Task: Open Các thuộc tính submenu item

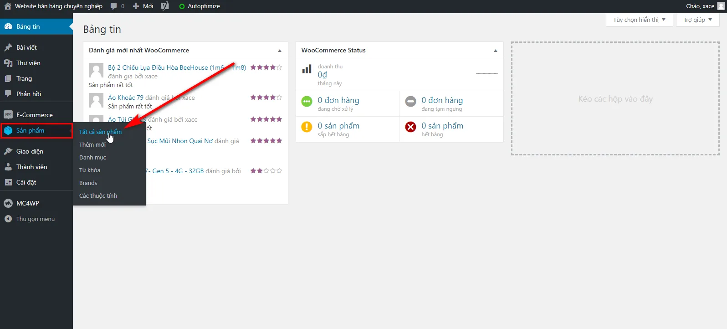Action: pos(98,195)
